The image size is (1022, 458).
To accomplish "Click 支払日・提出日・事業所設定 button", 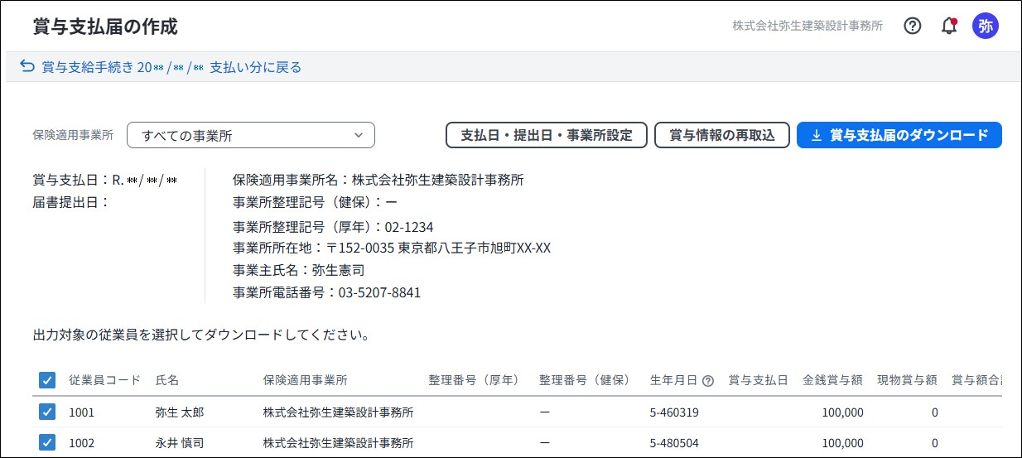I will [x=546, y=135].
